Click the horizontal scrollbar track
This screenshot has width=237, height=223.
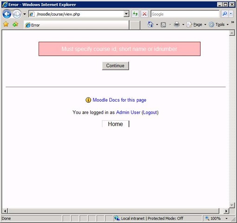(x=114, y=211)
